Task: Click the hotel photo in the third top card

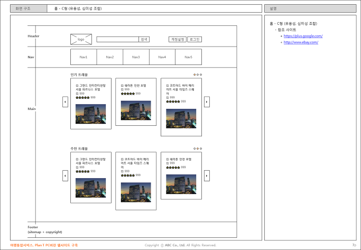Action: click(x=181, y=118)
